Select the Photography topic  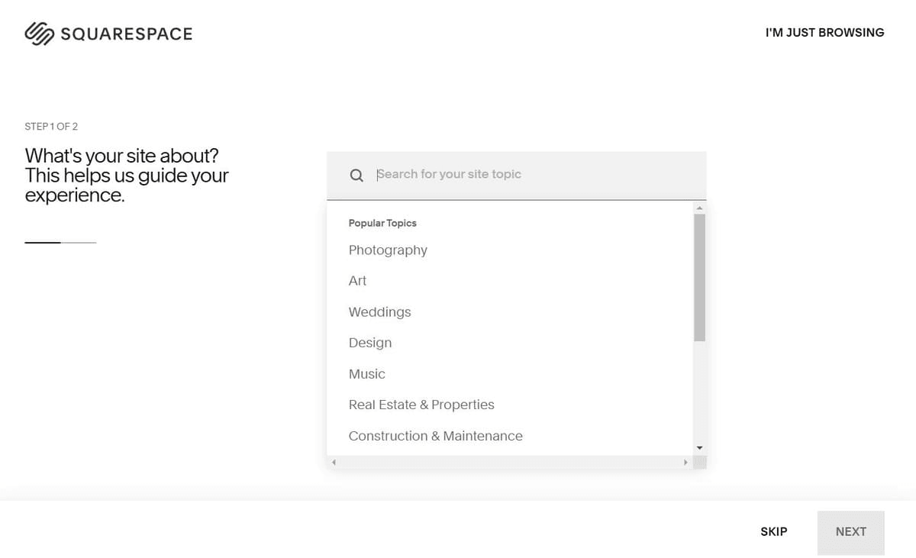click(x=388, y=250)
